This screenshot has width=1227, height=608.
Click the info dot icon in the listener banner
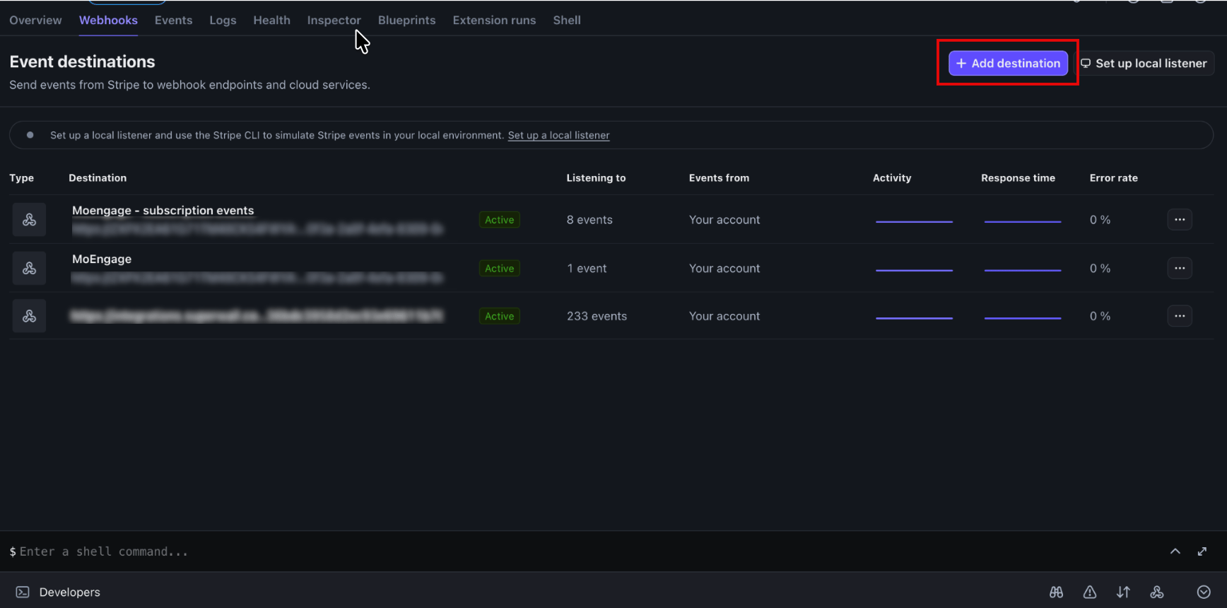30,135
